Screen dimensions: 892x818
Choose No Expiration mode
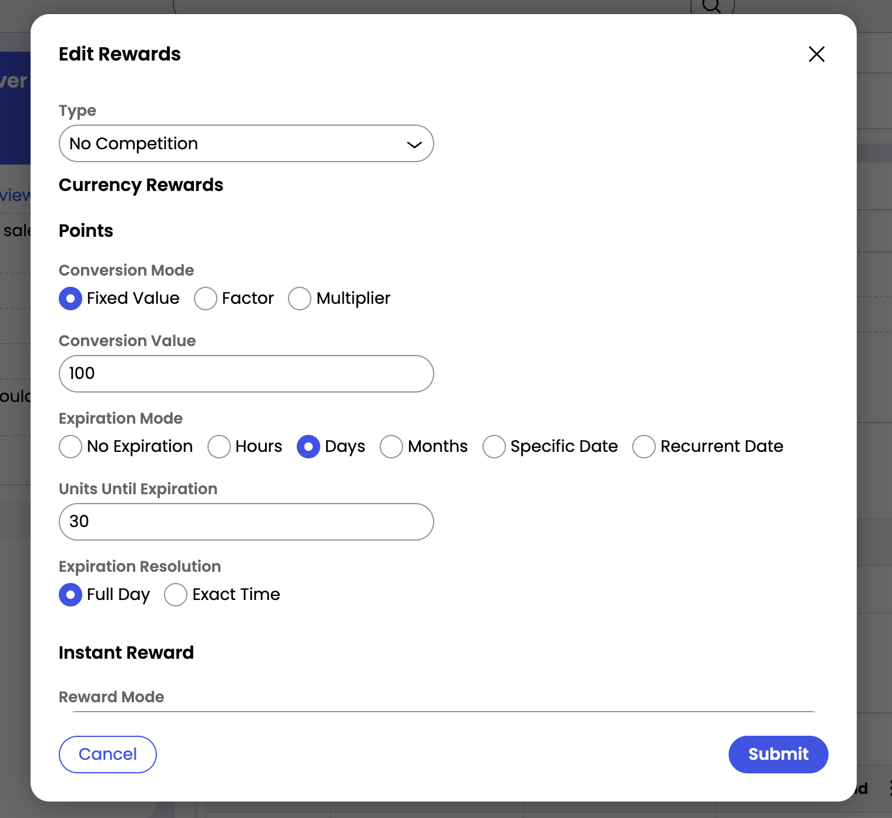(x=70, y=447)
